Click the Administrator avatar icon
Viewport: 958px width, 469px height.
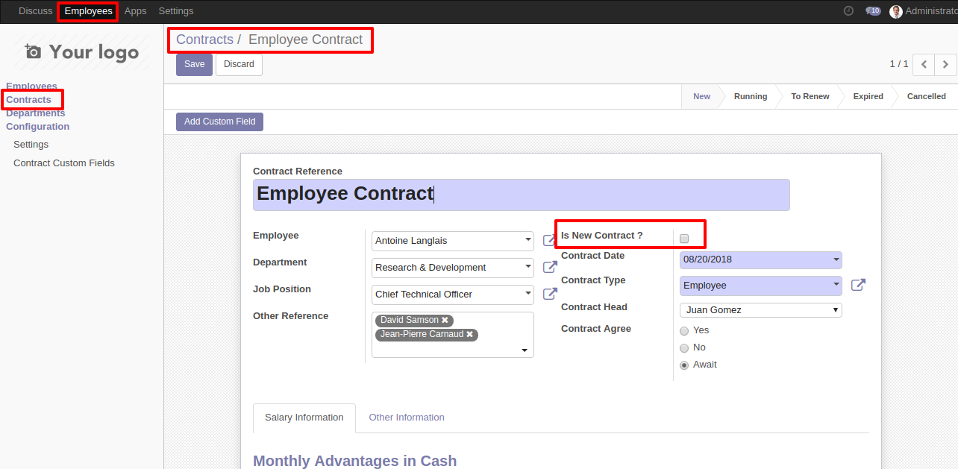(896, 11)
